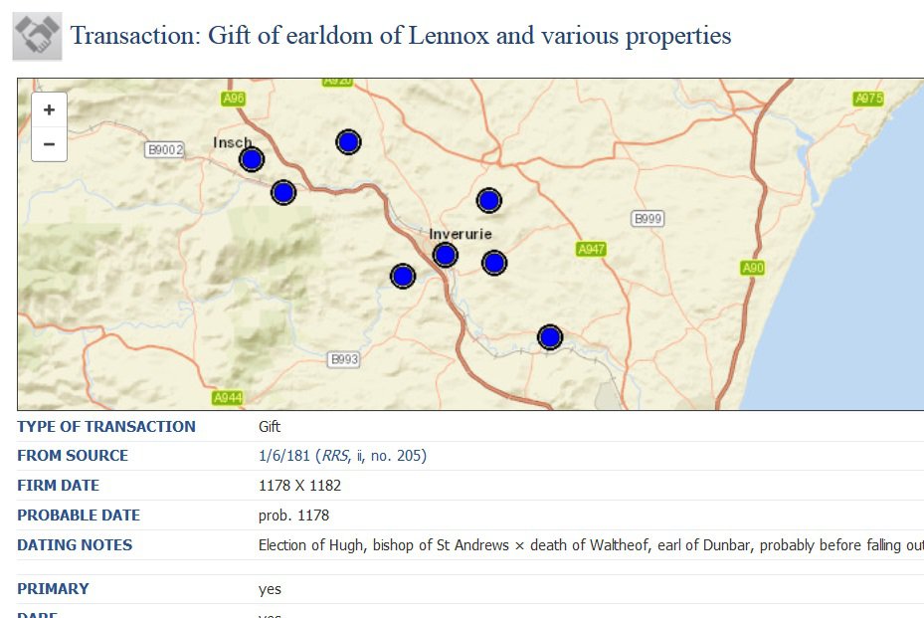Select marker southwest of Inverurie
The height and width of the screenshot is (618, 924).
(x=403, y=276)
